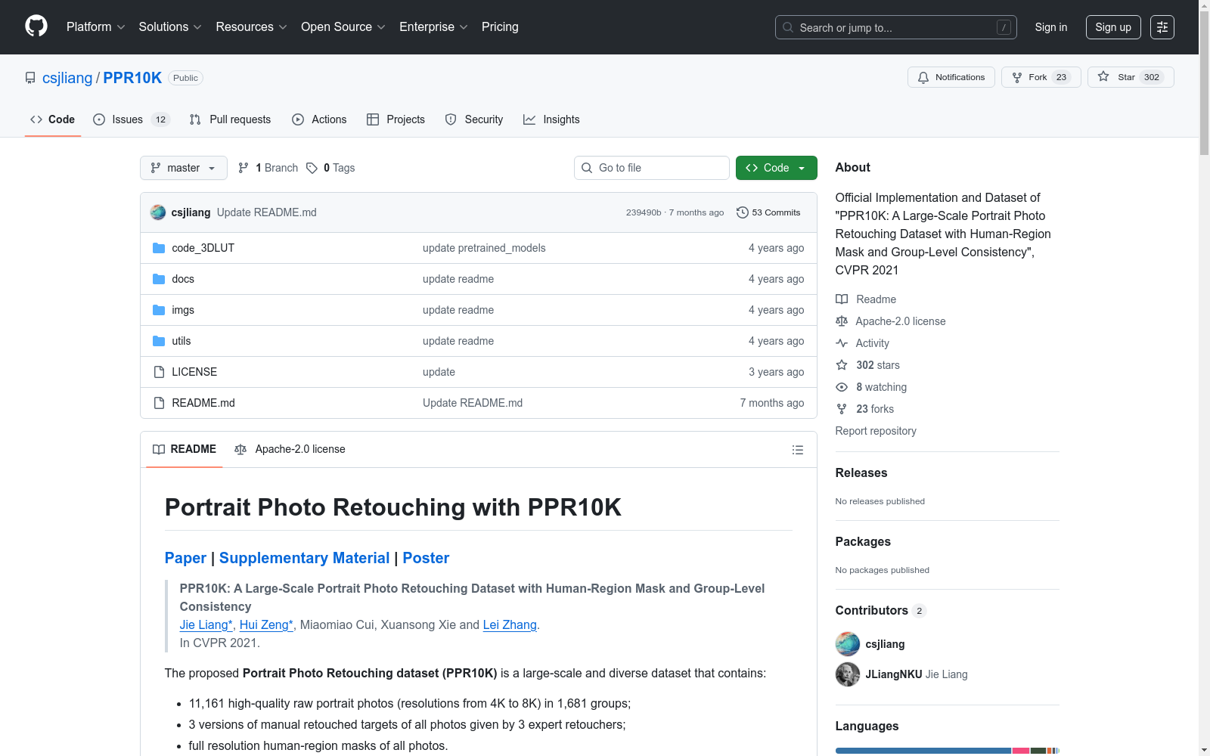Select the README tab in file viewer
This screenshot has width=1210, height=756.
(x=185, y=449)
